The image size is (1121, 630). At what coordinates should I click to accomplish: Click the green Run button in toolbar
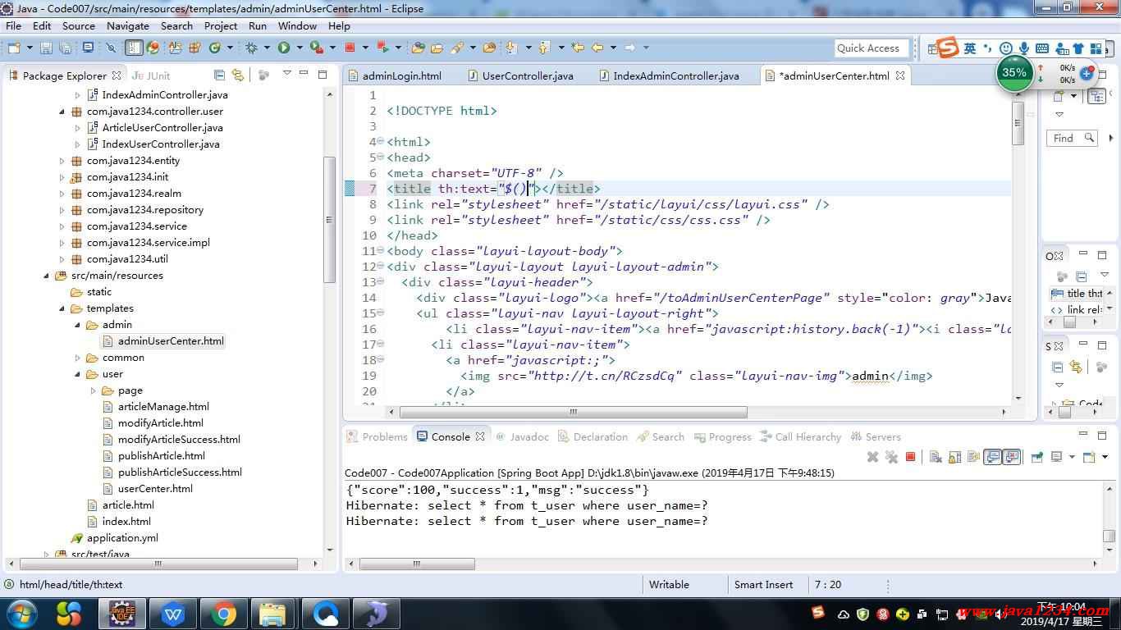(x=283, y=48)
